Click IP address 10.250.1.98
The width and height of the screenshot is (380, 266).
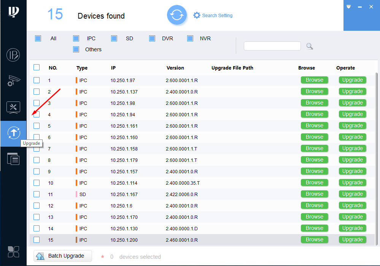point(122,103)
